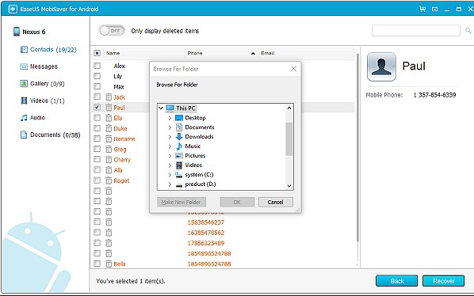Click the trash icon beside Jack
This screenshot has height=296, width=474.
[x=109, y=97]
